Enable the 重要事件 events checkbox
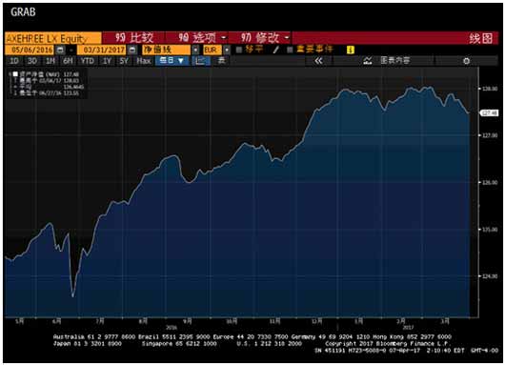This screenshot has height=365, width=505. coord(290,50)
